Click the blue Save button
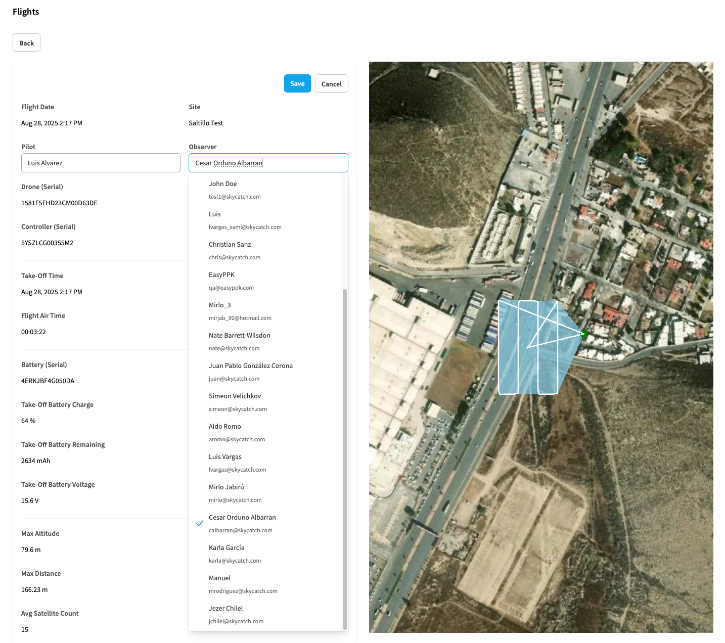725x643 pixels. (x=297, y=83)
